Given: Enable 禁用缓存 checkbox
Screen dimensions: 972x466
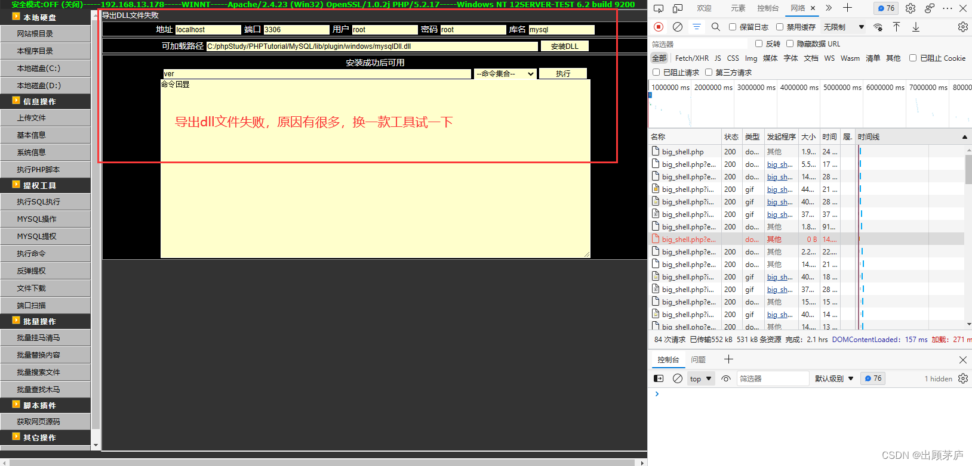Looking at the screenshot, I should tap(780, 27).
